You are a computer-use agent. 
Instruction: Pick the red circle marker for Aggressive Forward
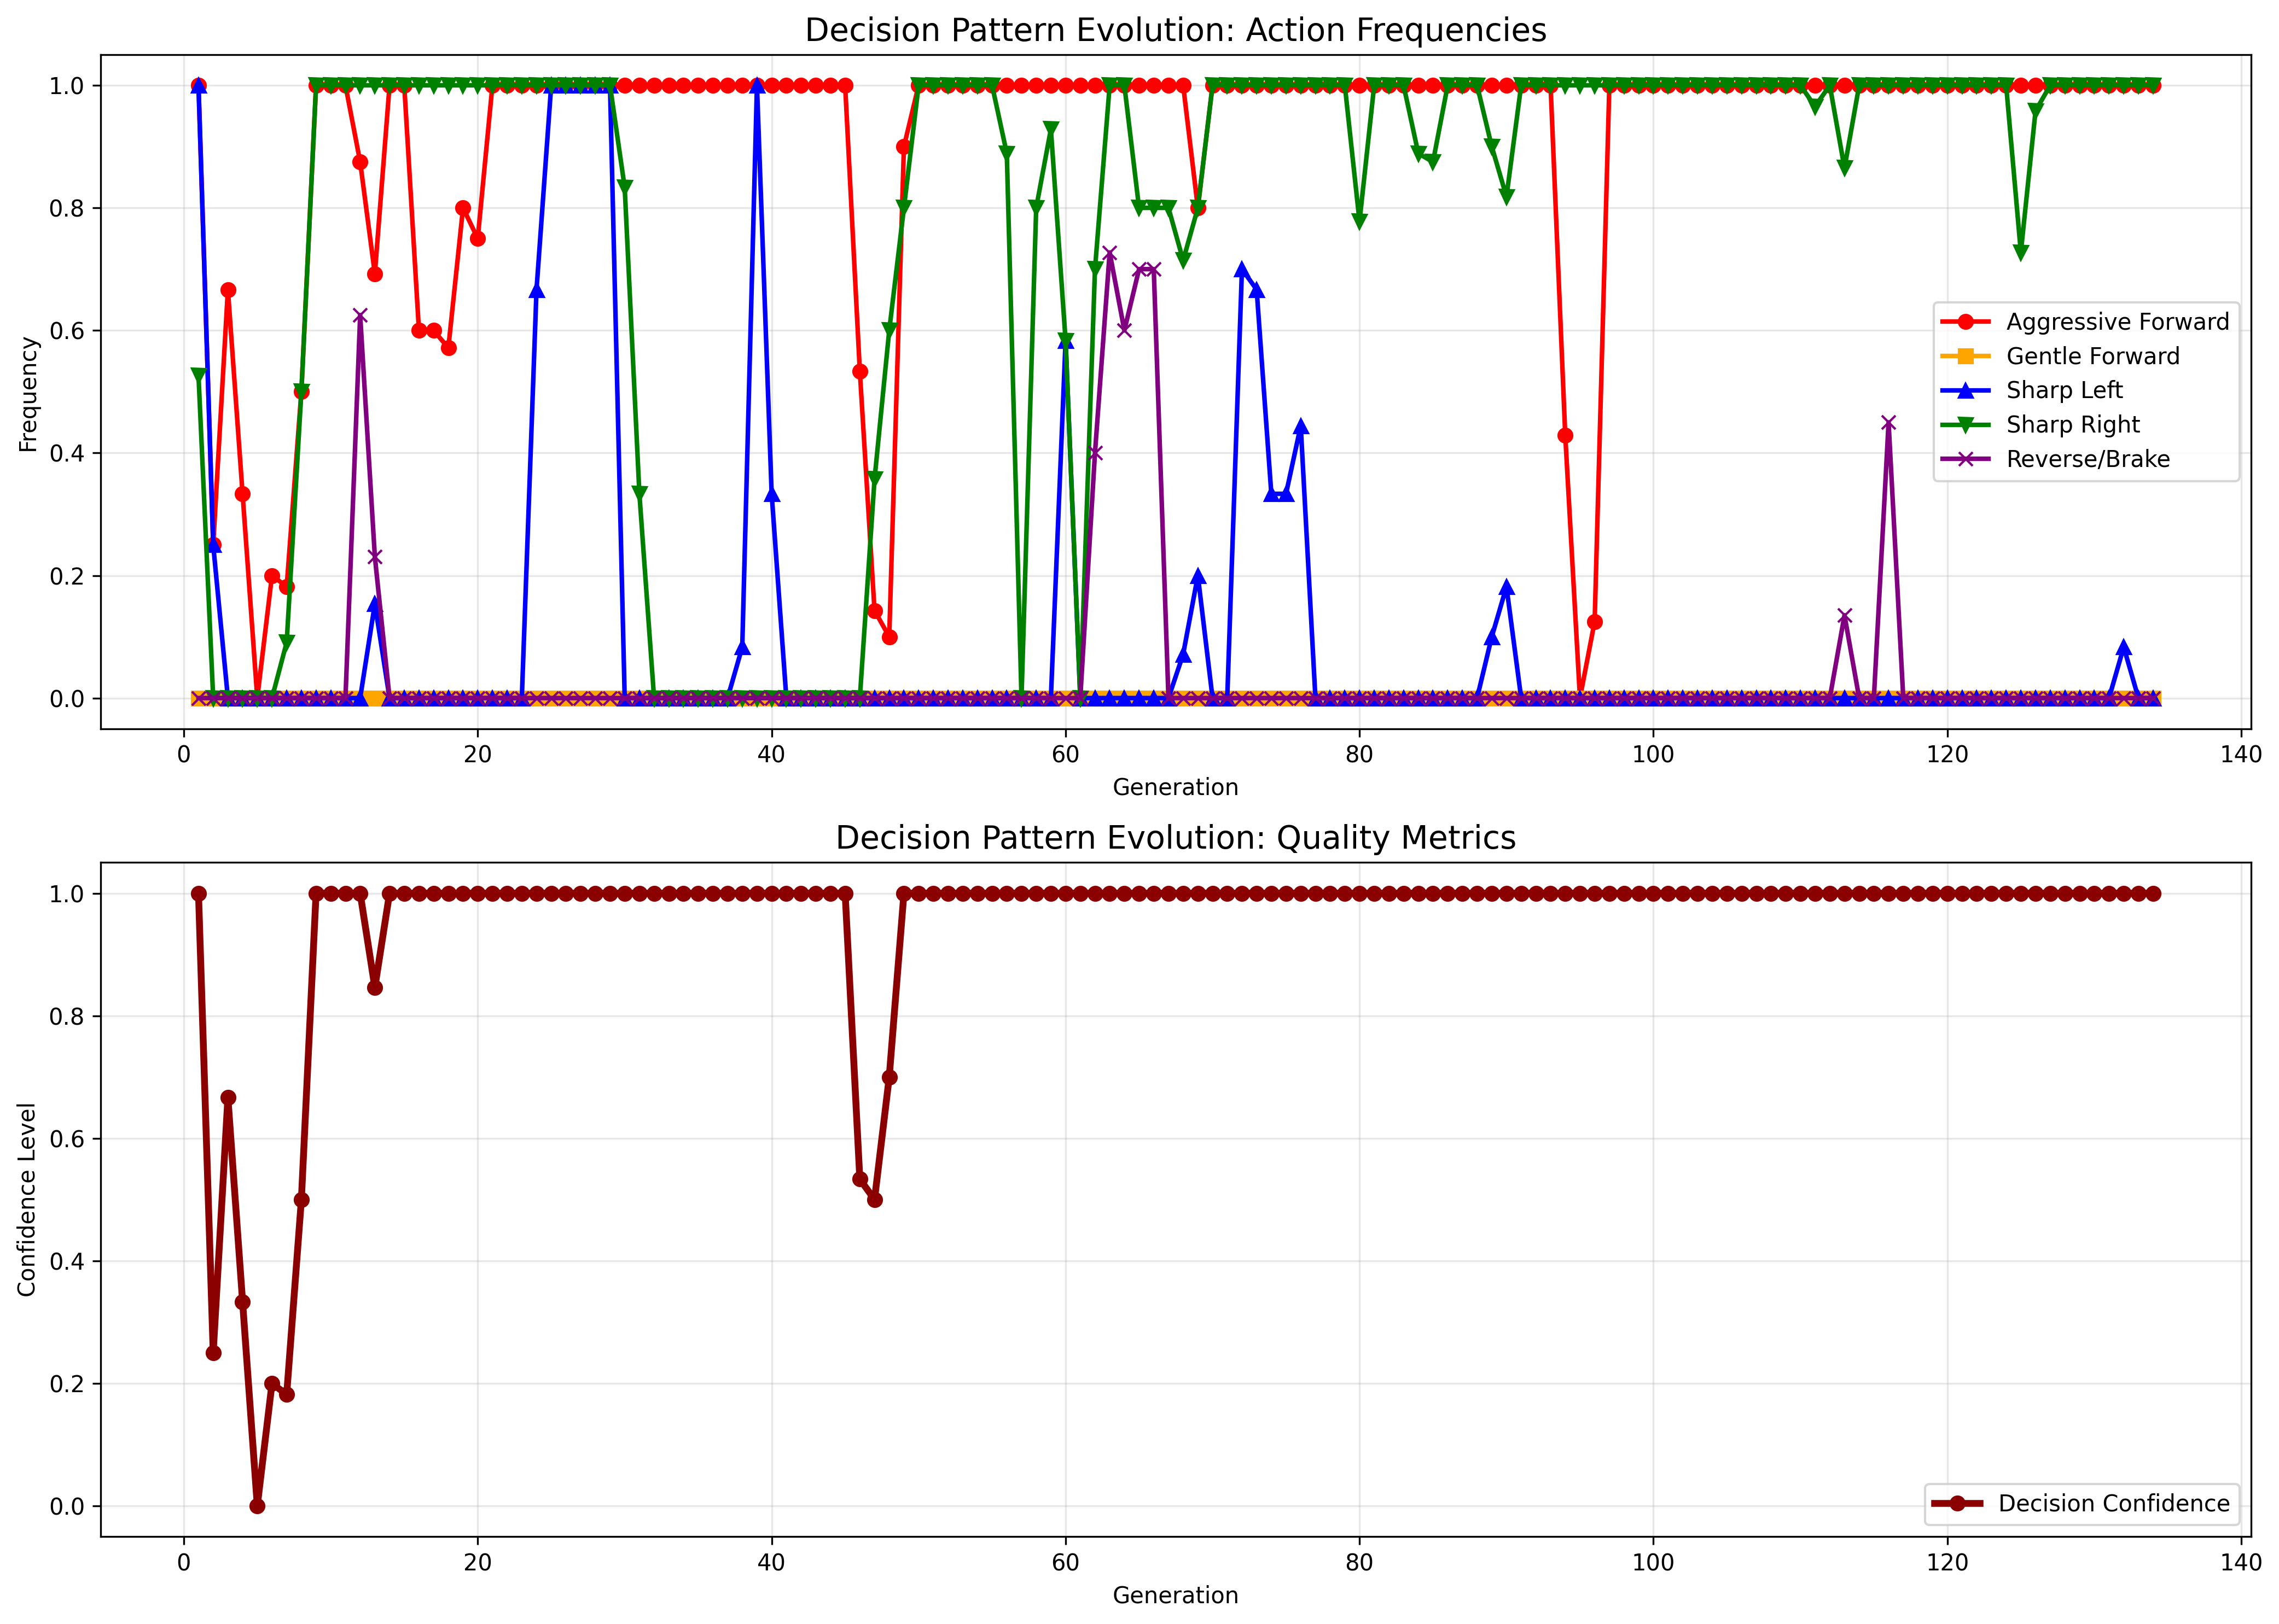pos(1965,322)
